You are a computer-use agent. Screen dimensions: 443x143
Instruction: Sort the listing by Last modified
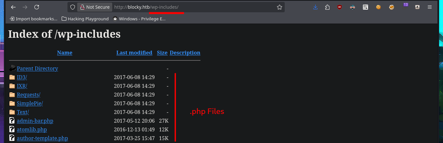134,53
